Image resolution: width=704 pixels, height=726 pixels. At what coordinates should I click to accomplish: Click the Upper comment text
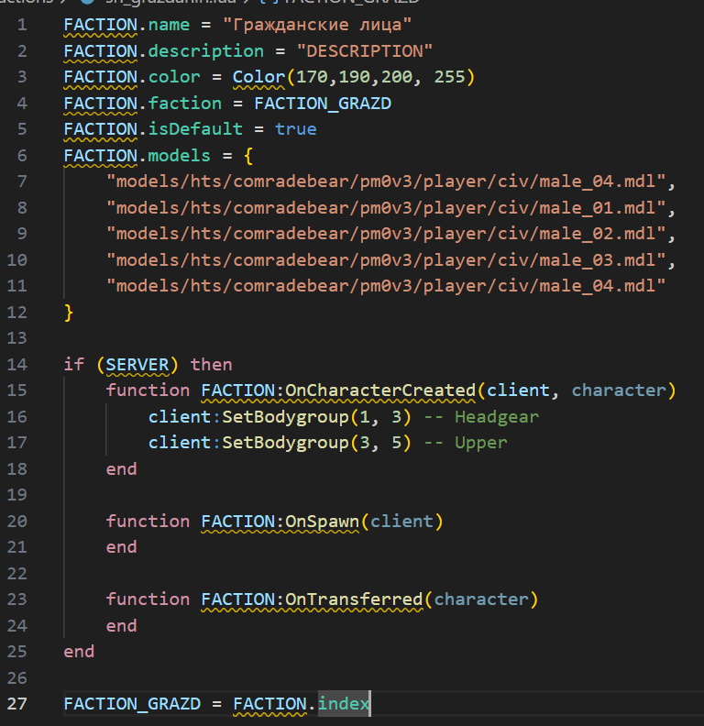tap(480, 443)
